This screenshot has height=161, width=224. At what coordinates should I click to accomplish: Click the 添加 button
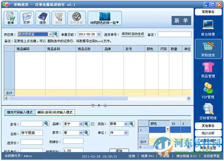[x=119, y=150]
